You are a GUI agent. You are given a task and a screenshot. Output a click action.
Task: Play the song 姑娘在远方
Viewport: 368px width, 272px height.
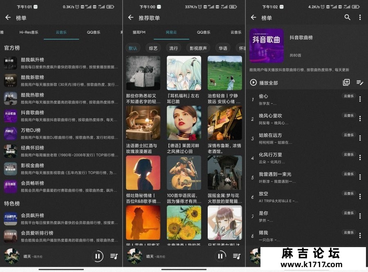(307, 138)
